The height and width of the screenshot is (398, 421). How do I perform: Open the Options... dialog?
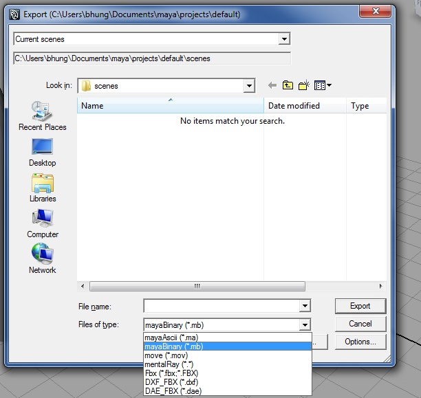(360, 342)
